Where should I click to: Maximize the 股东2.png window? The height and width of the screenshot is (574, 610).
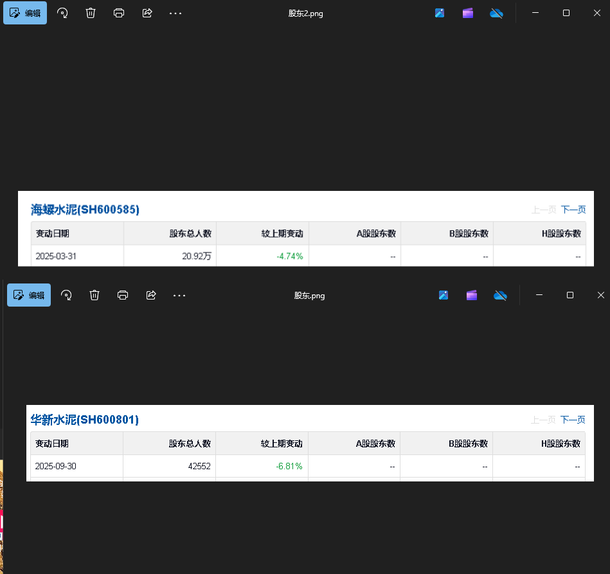point(566,13)
